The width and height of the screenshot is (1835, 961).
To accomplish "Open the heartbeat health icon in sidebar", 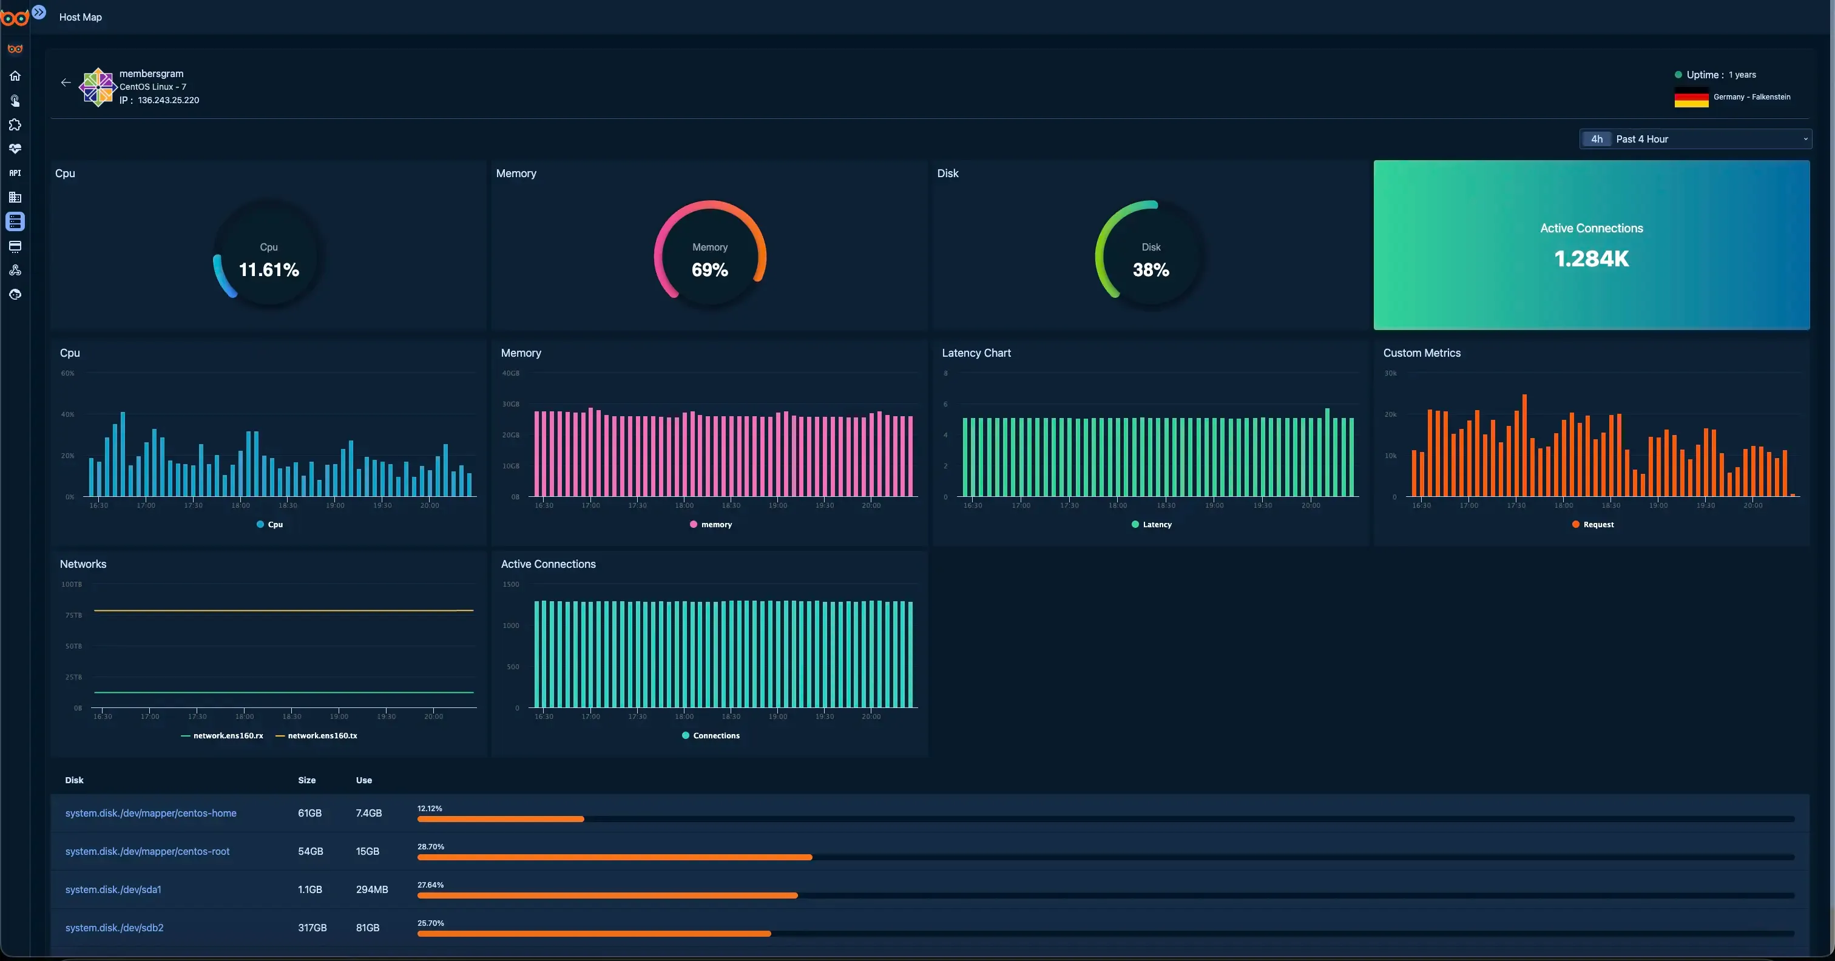I will point(15,149).
